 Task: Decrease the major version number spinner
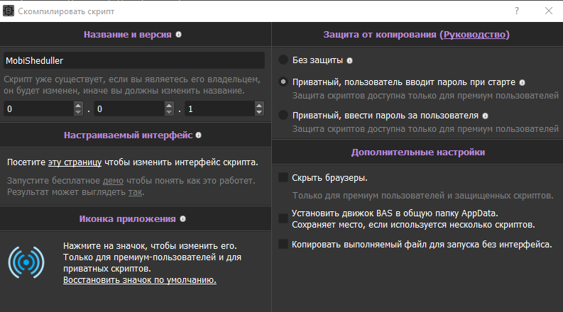coord(78,112)
